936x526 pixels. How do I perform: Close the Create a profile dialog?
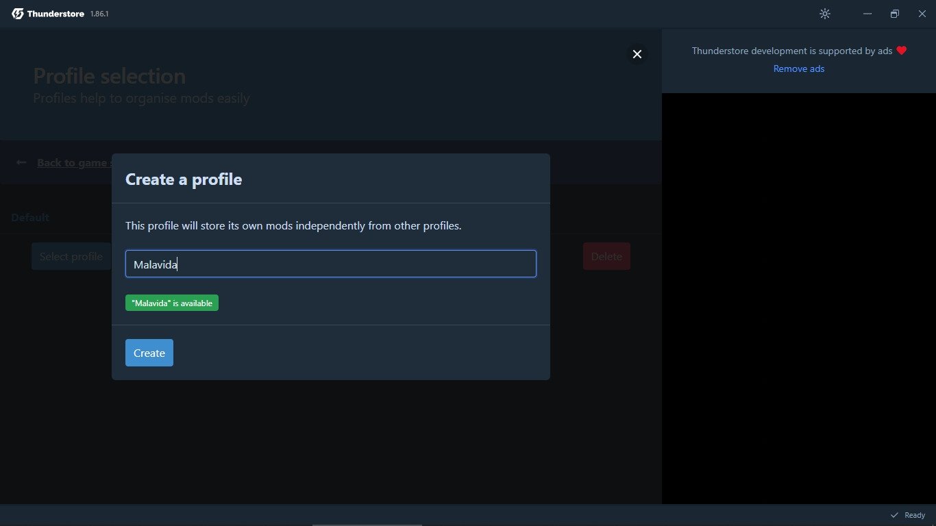[x=637, y=54]
